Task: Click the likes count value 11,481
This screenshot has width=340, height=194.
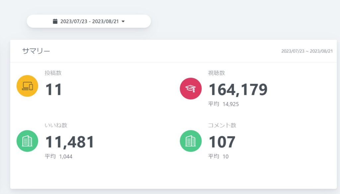Action: tap(70, 142)
